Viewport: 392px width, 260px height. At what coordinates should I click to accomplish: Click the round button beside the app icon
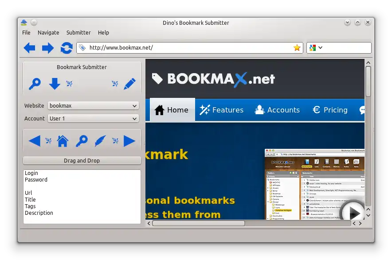(34, 23)
